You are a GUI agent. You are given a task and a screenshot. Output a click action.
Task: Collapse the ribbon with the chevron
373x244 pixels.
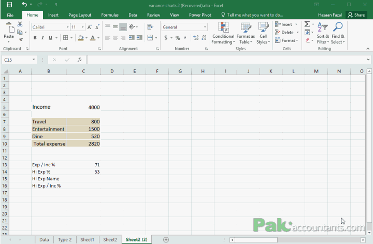point(368,49)
